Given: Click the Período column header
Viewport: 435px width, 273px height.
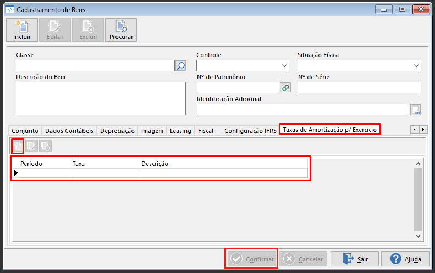Looking at the screenshot, I should [45, 164].
